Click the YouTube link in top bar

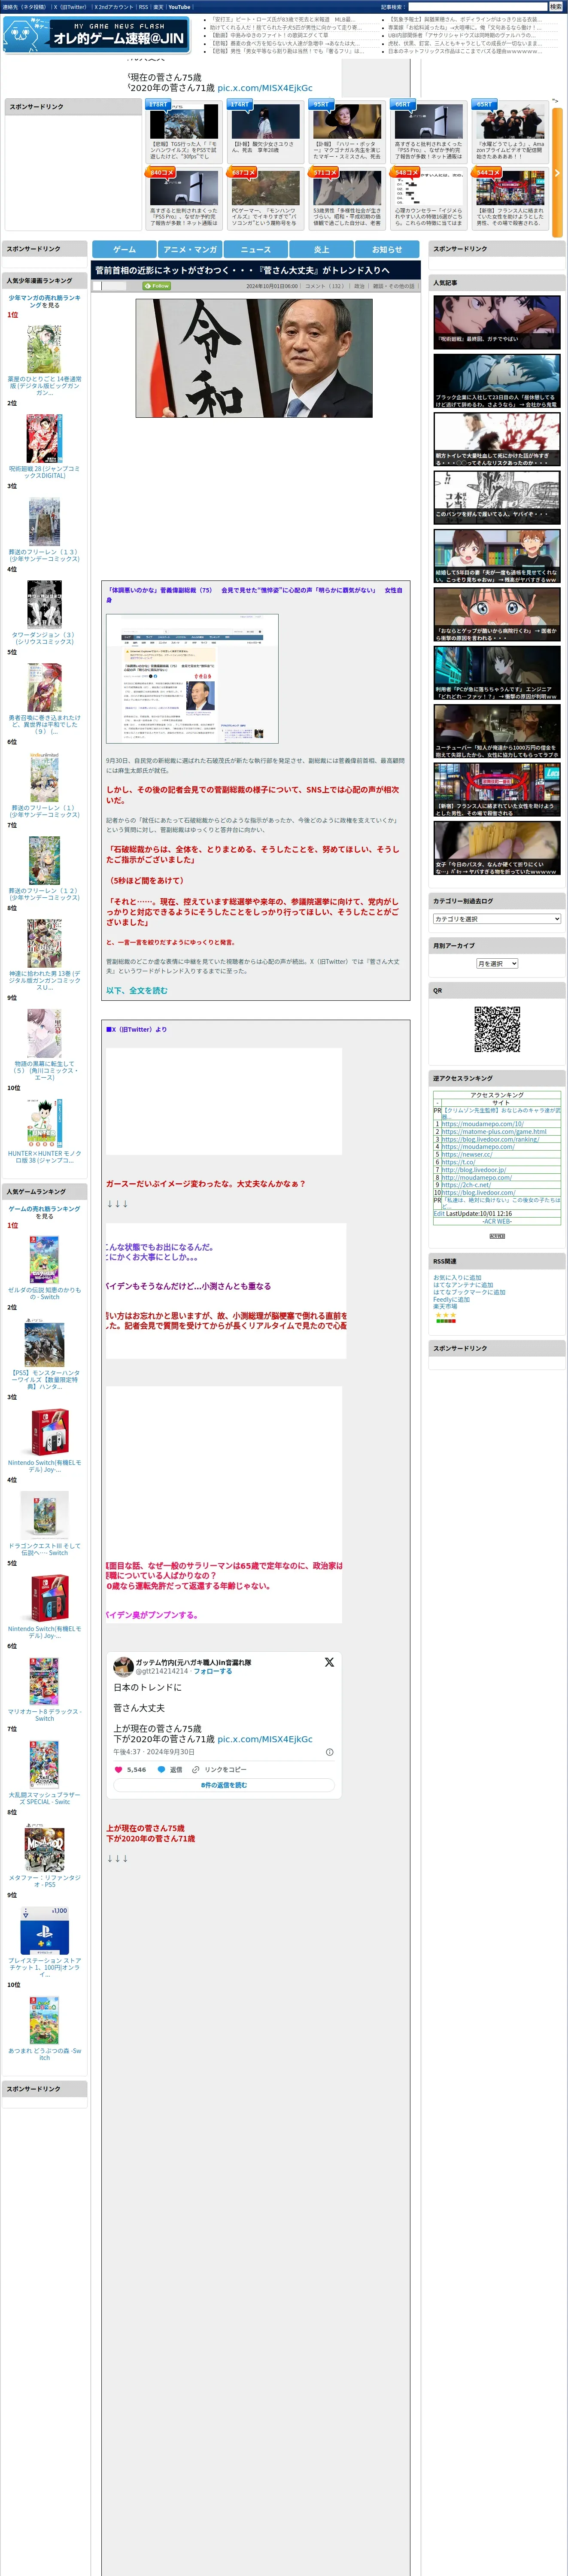(x=179, y=7)
